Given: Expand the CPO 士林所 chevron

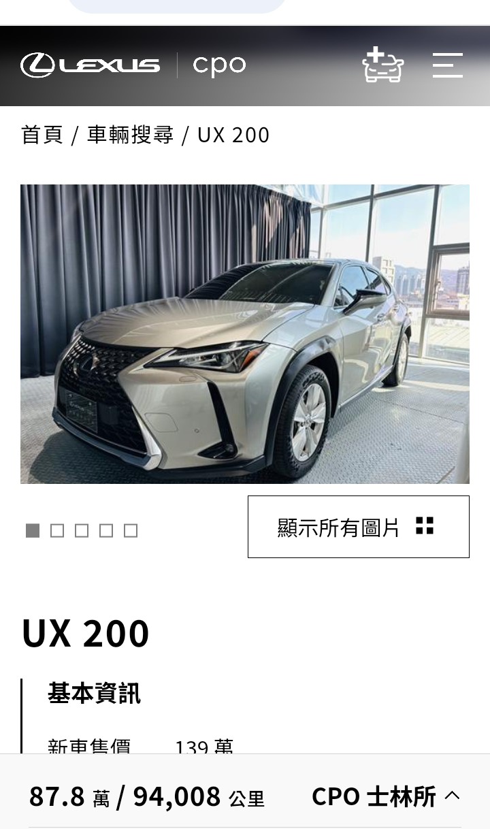Looking at the screenshot, I should [x=453, y=796].
